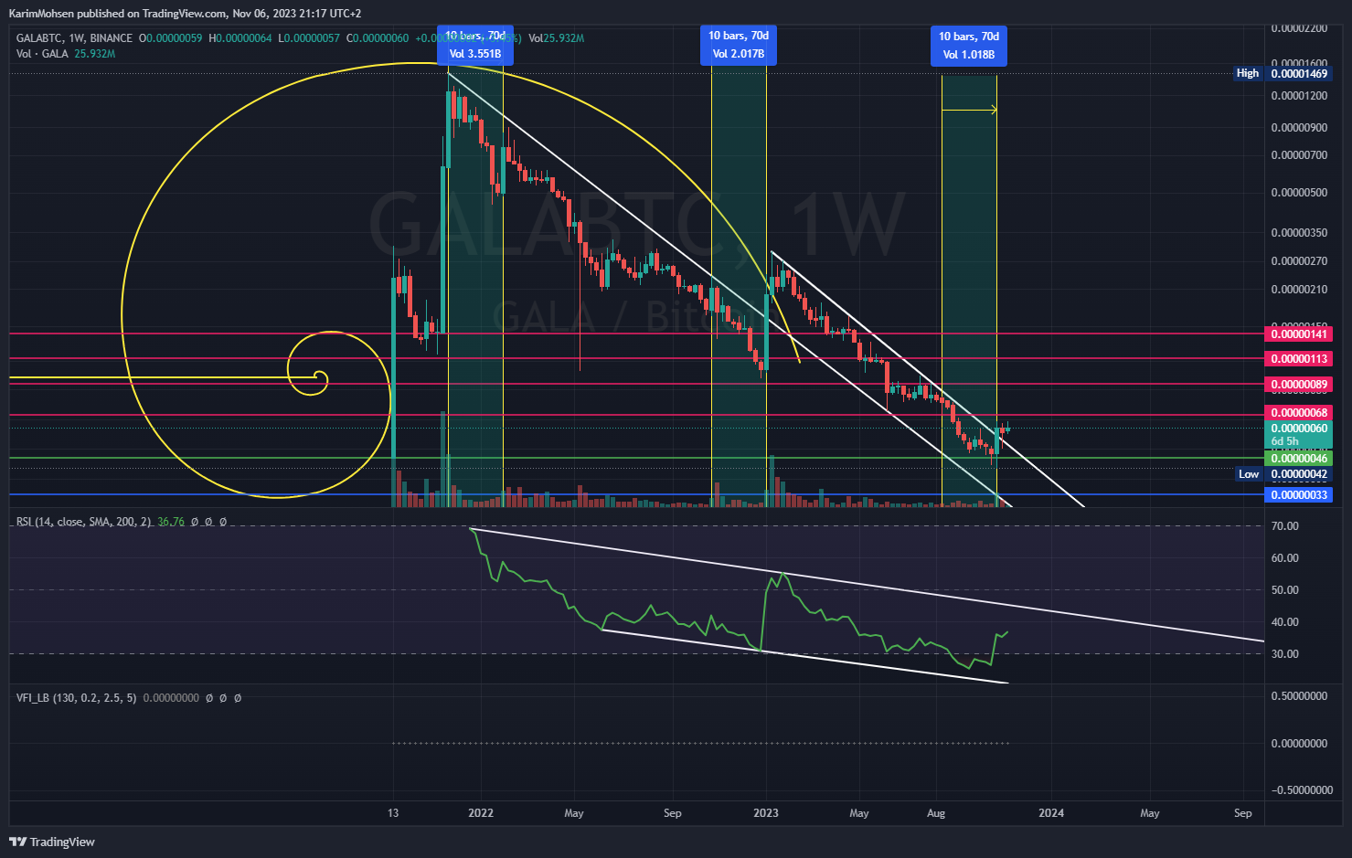Click the RSI axis level 30.00
Screen dimensions: 1352x858
click(1285, 654)
